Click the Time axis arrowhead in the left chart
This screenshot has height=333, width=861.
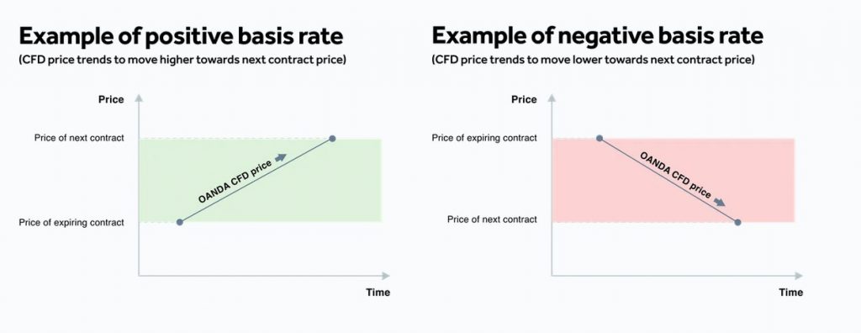[x=385, y=275]
